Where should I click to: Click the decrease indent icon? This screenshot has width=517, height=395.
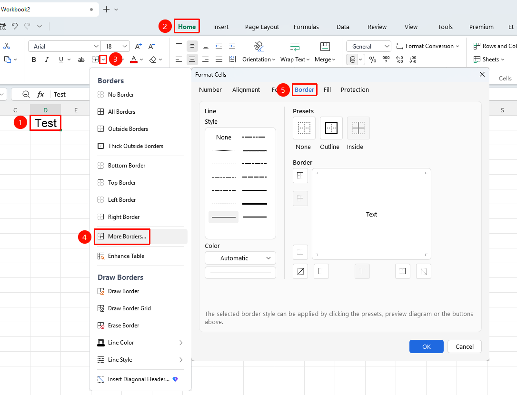click(x=219, y=46)
